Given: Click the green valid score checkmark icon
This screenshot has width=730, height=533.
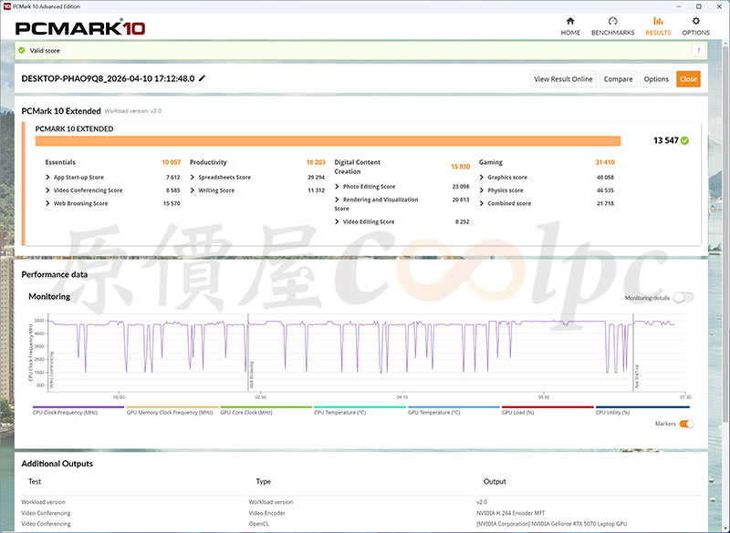Looking at the screenshot, I should [x=22, y=50].
